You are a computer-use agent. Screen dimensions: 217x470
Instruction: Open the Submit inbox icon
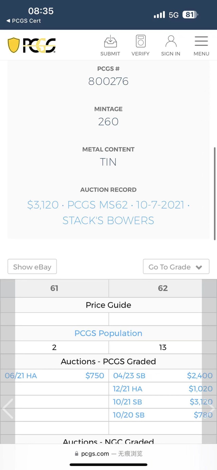(110, 42)
